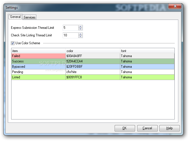Select the Pending row item
Screen dimensions: 189x141
click(x=39, y=72)
